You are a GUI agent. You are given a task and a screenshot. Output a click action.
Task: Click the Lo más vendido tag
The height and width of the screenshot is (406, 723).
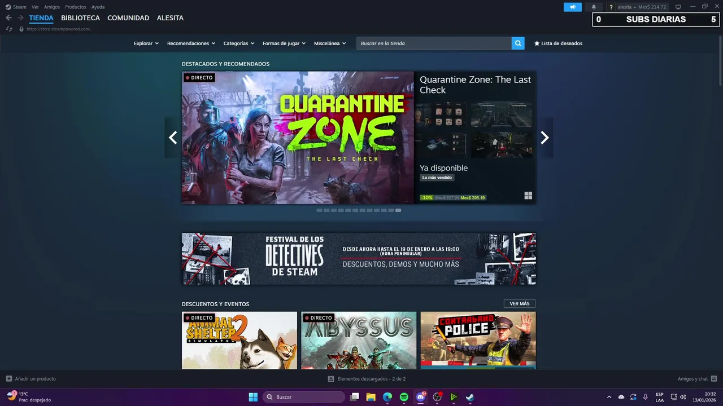click(437, 178)
